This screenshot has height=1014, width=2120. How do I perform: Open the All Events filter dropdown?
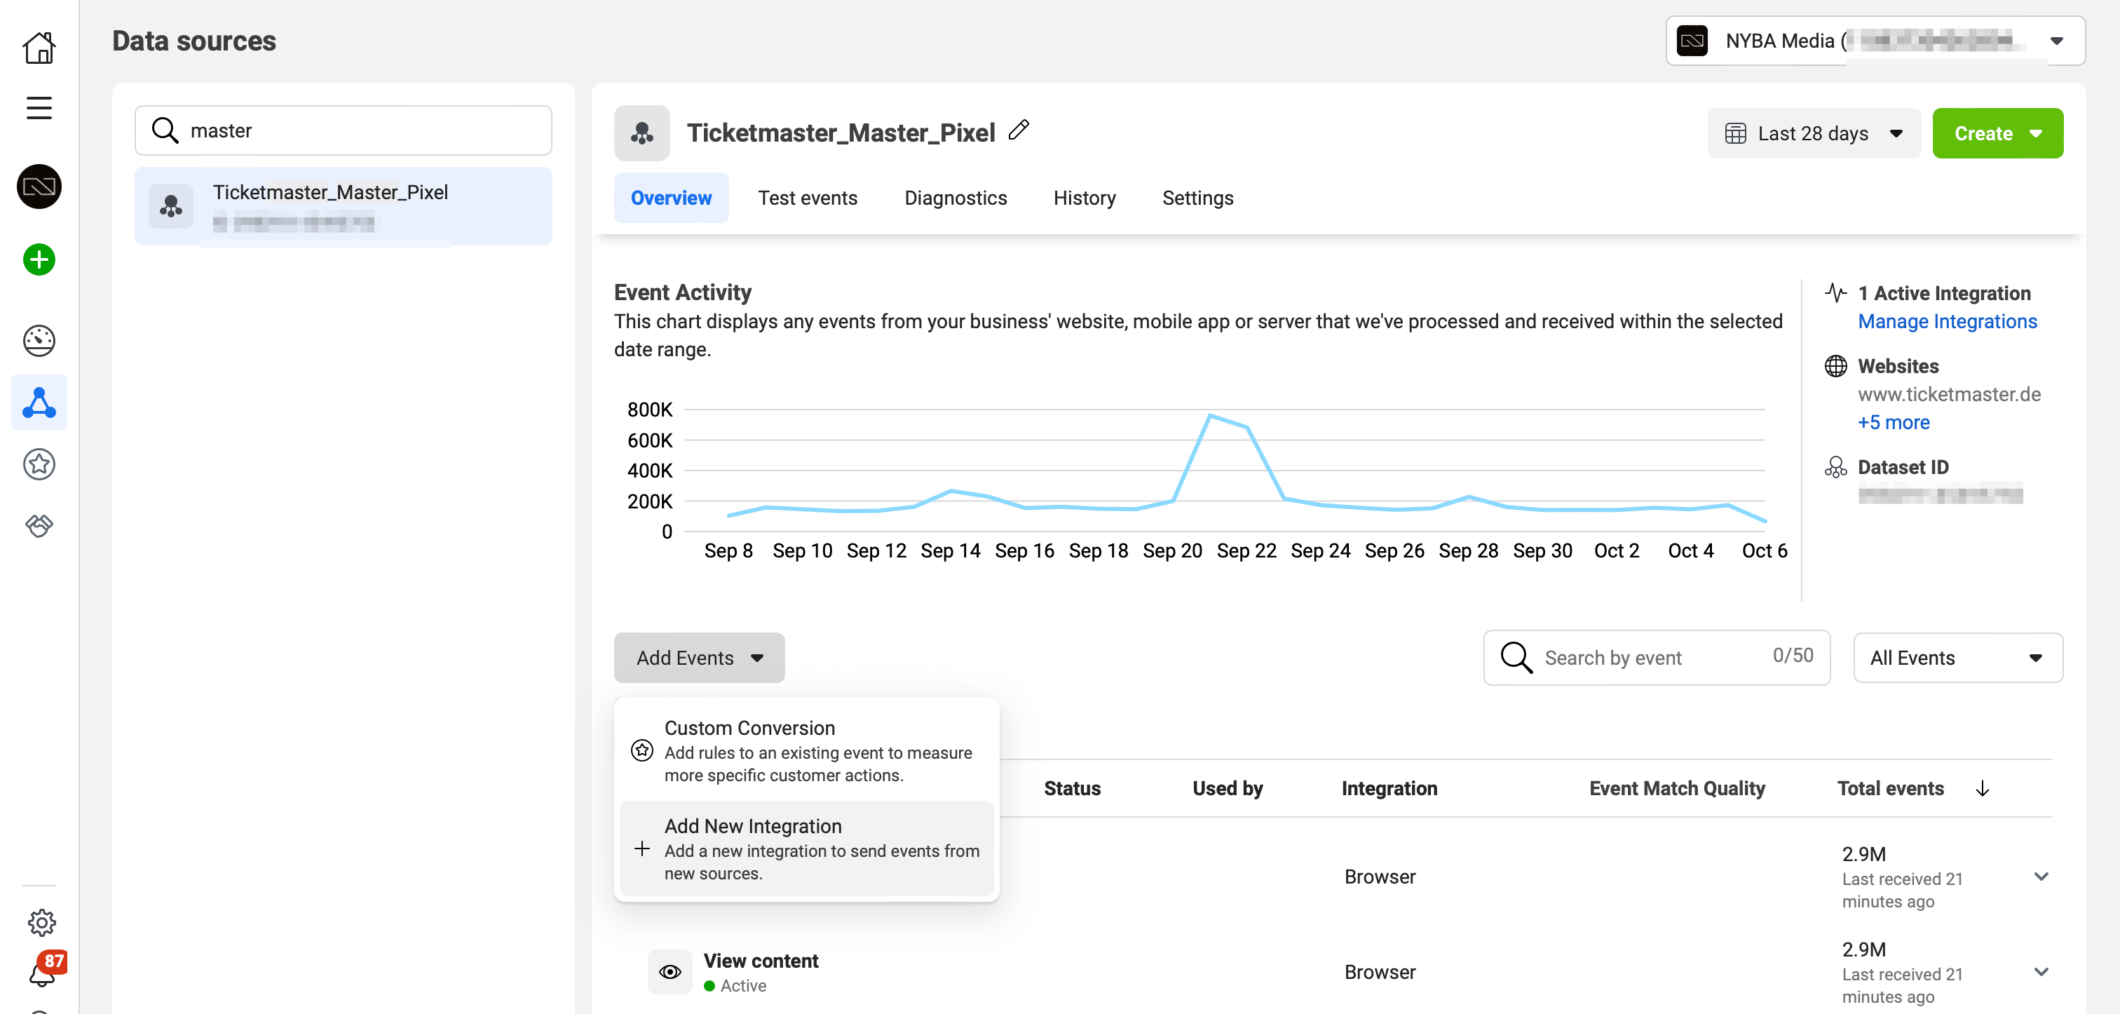point(1957,658)
